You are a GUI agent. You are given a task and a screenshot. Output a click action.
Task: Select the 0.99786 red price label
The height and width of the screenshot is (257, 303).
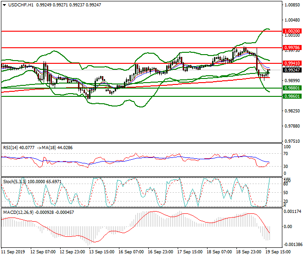pyautogui.click(x=292, y=48)
